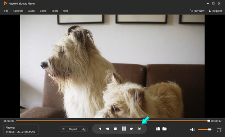Open the Controls menu
The width and height of the screenshot is (225, 137).
tap(18, 11)
